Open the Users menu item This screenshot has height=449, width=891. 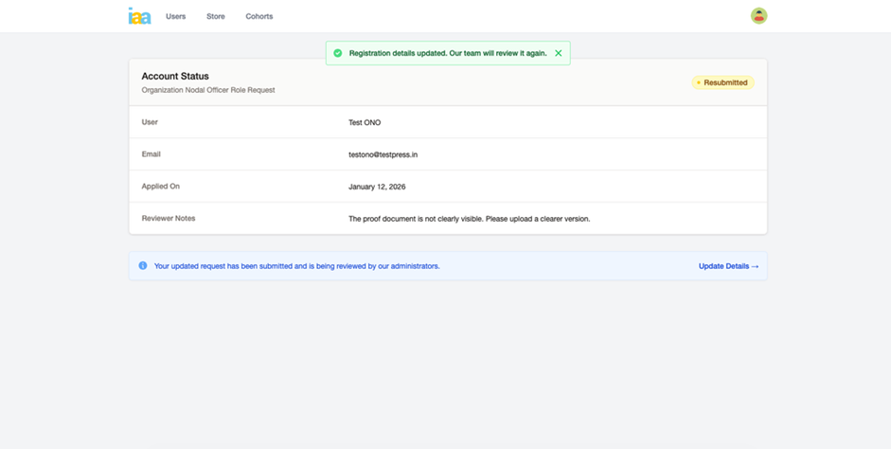(x=176, y=16)
